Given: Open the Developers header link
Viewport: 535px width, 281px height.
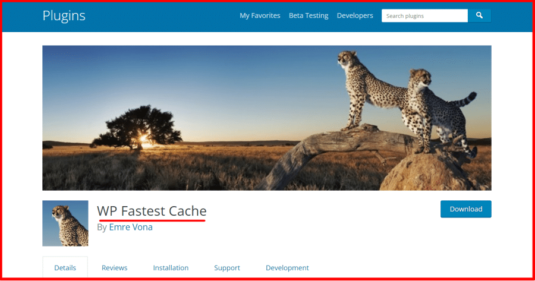Looking at the screenshot, I should pyautogui.click(x=355, y=15).
